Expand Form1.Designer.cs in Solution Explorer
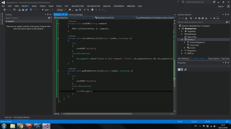 [184, 42]
